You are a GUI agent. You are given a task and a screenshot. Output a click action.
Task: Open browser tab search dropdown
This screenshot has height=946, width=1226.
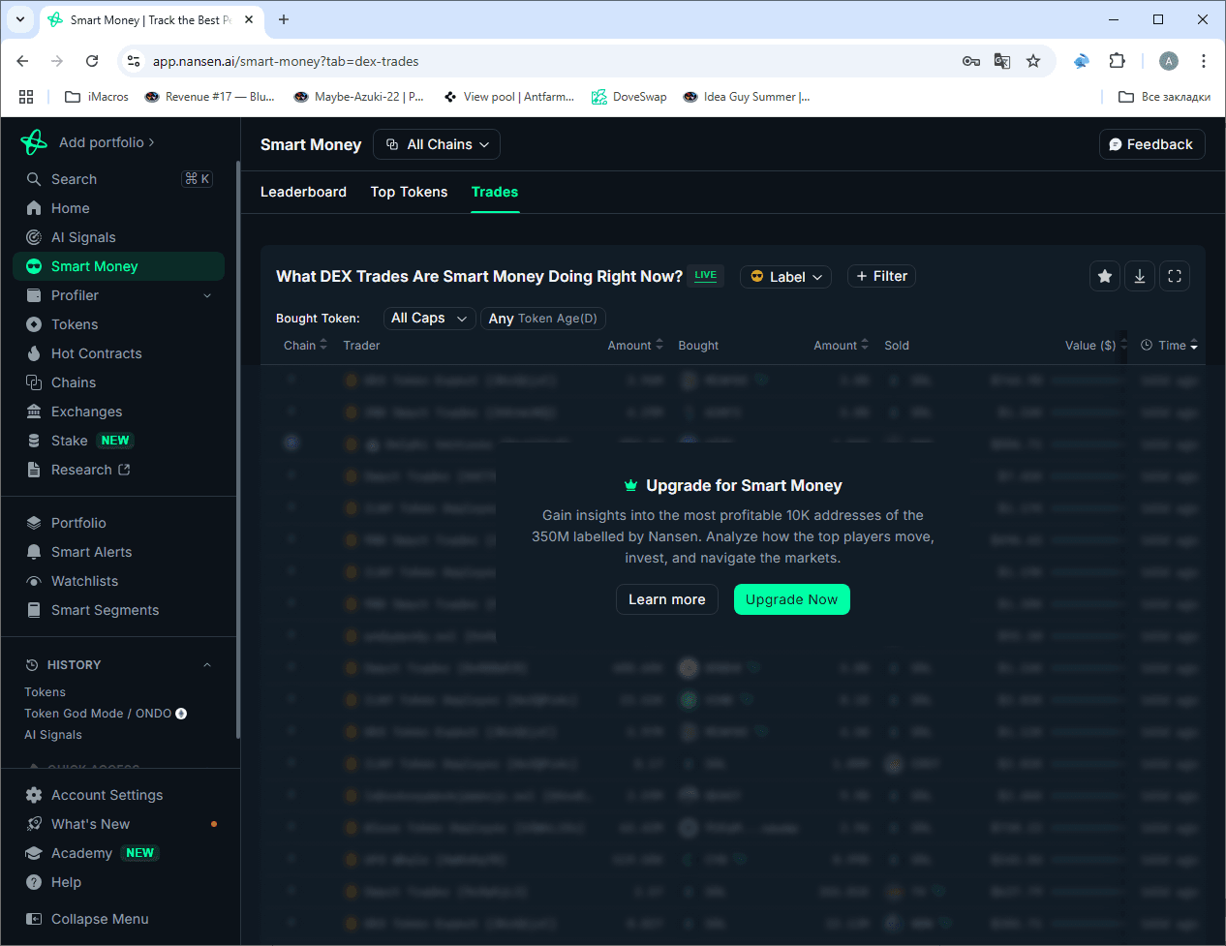tap(20, 19)
